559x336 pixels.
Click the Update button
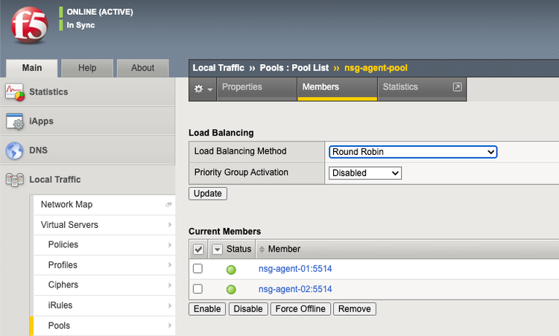pyautogui.click(x=208, y=193)
